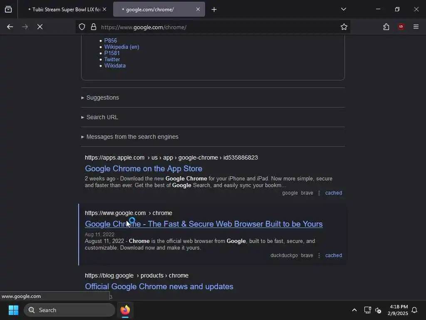Click the taskbar Search box

coord(69,310)
